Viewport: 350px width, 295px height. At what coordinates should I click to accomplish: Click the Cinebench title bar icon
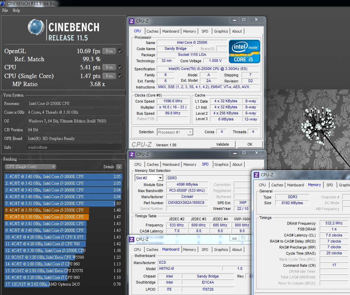coord(3,3)
